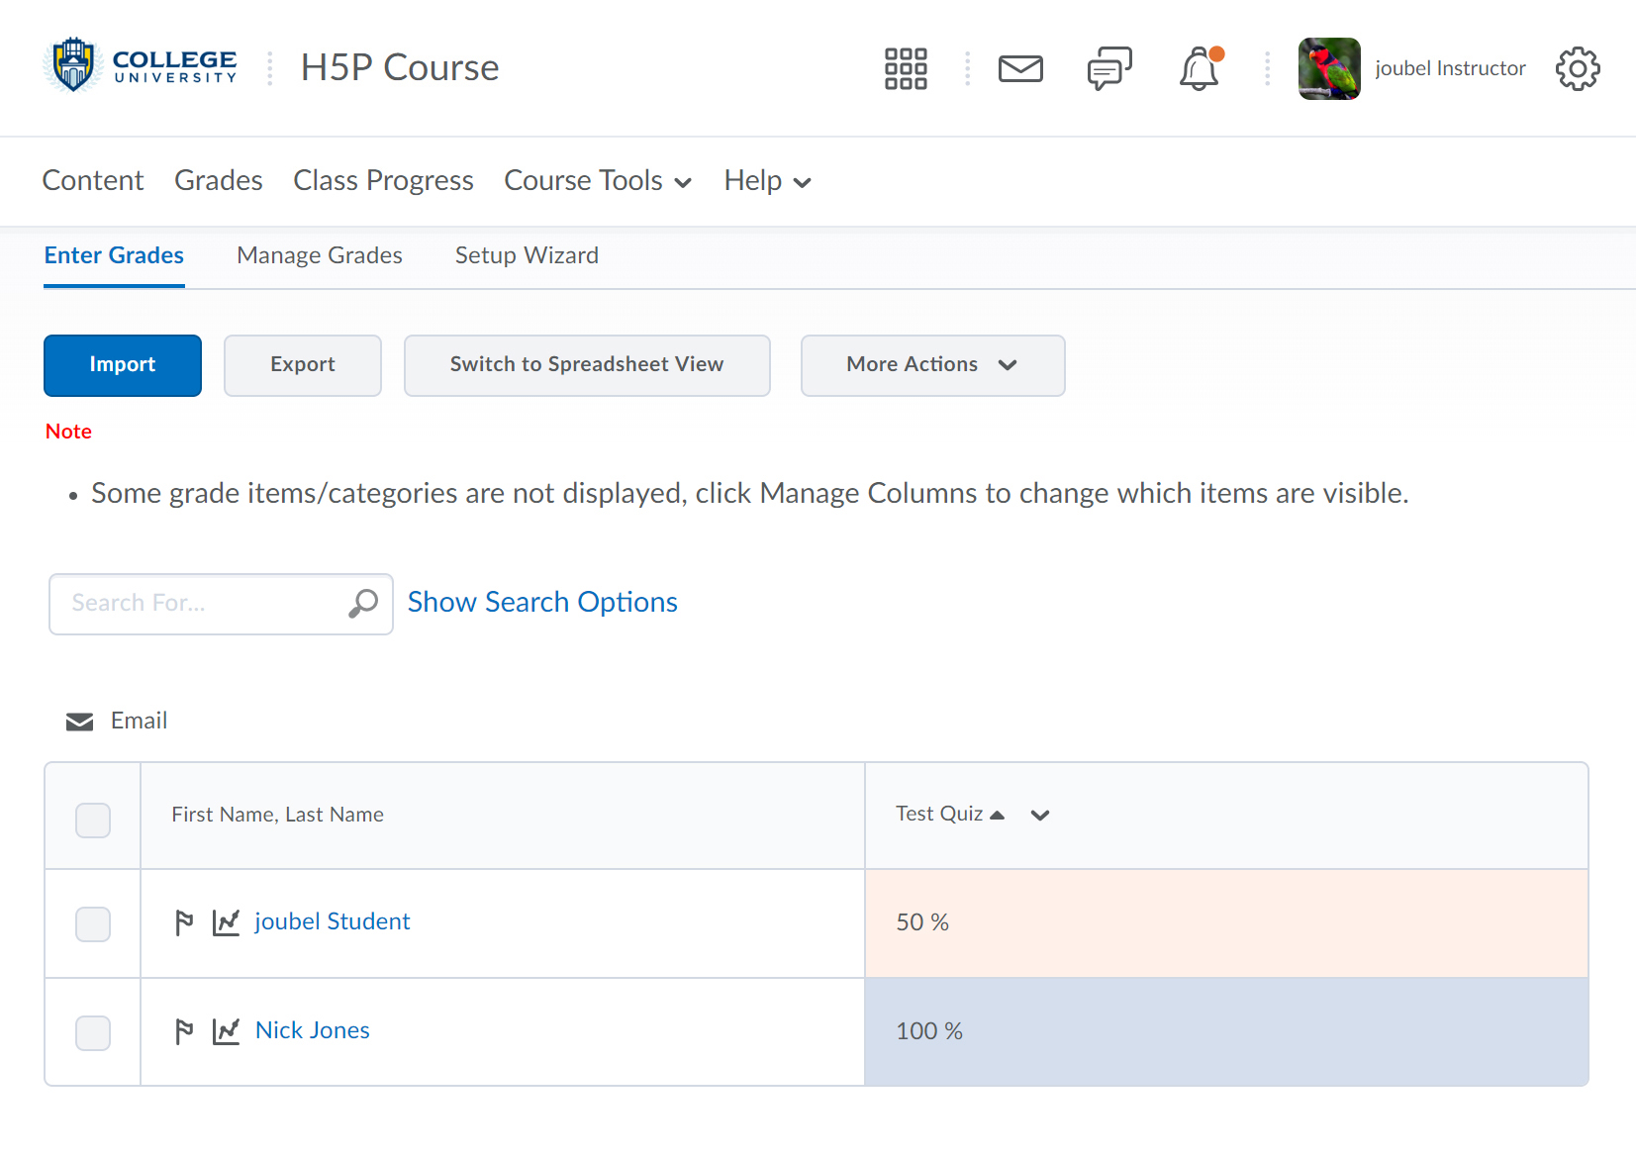Open the admin settings gear icon

coord(1577,68)
